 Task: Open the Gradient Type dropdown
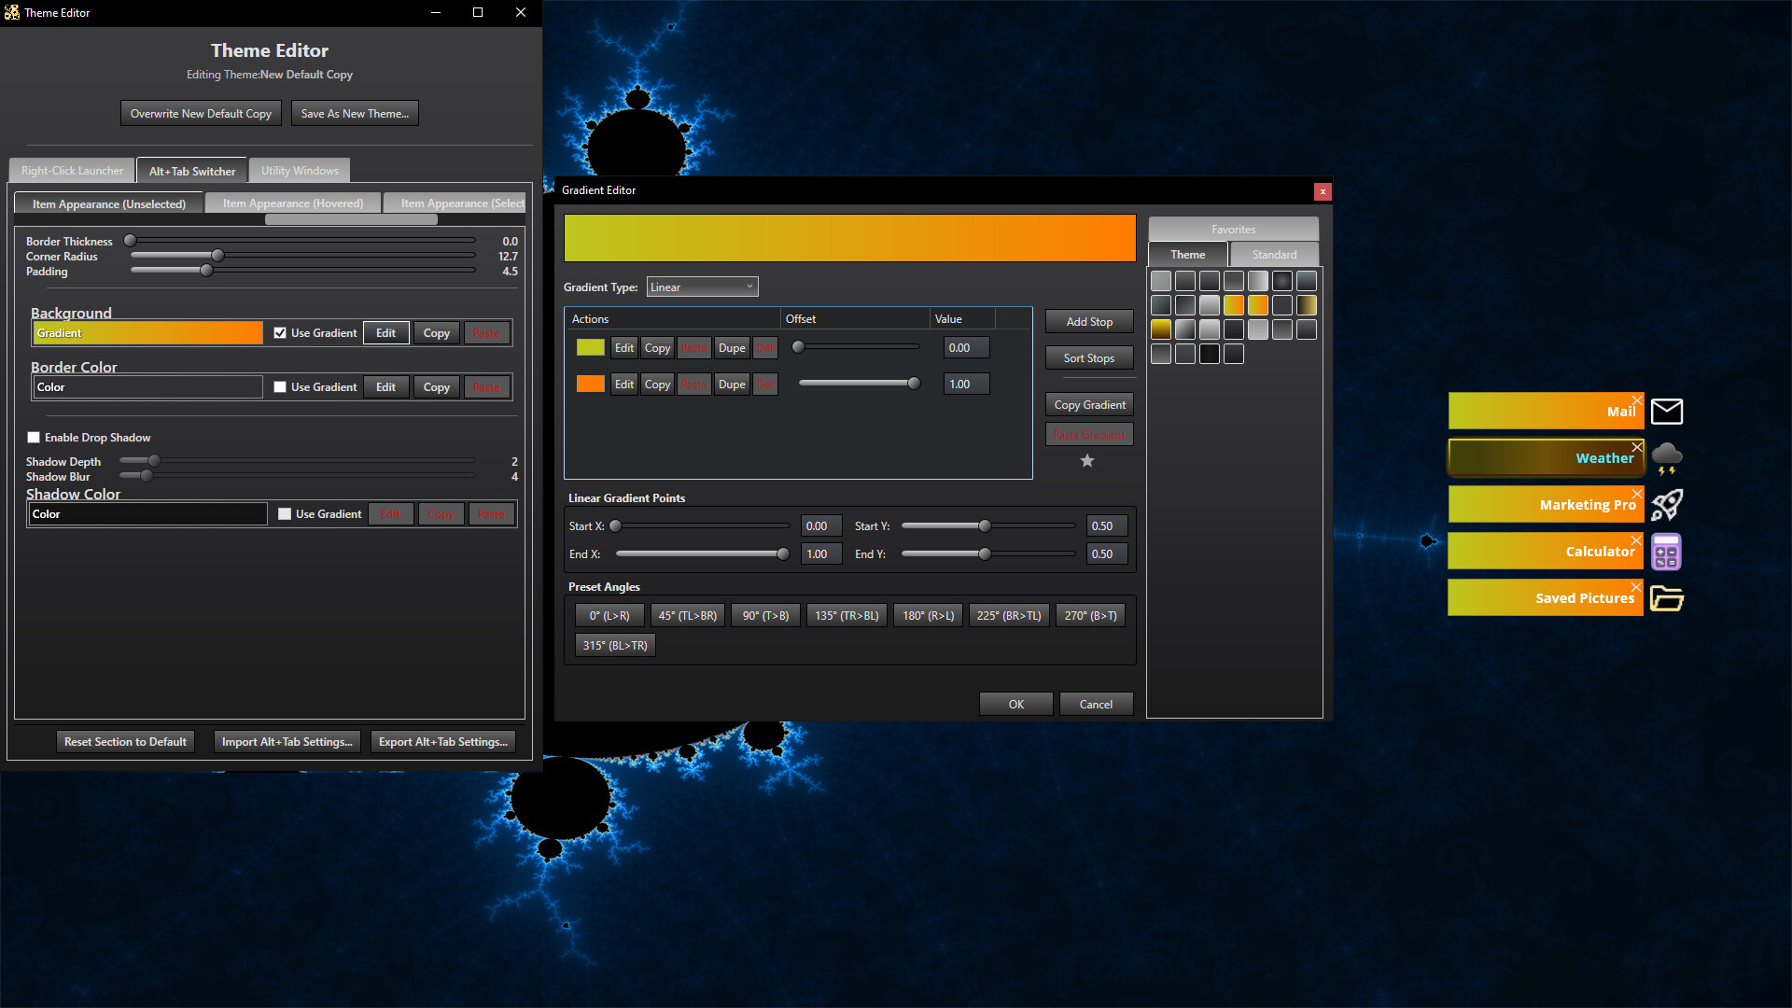click(x=702, y=287)
